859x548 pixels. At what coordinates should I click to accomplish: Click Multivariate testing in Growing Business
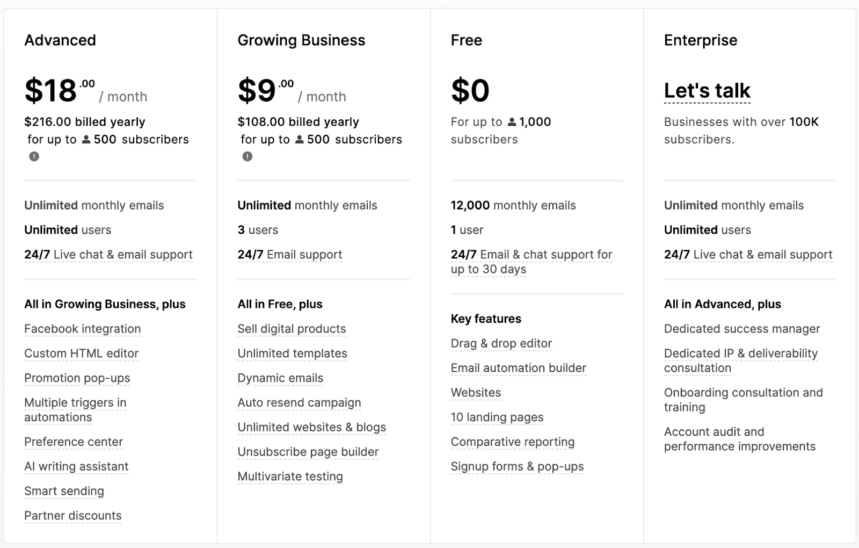(x=290, y=477)
